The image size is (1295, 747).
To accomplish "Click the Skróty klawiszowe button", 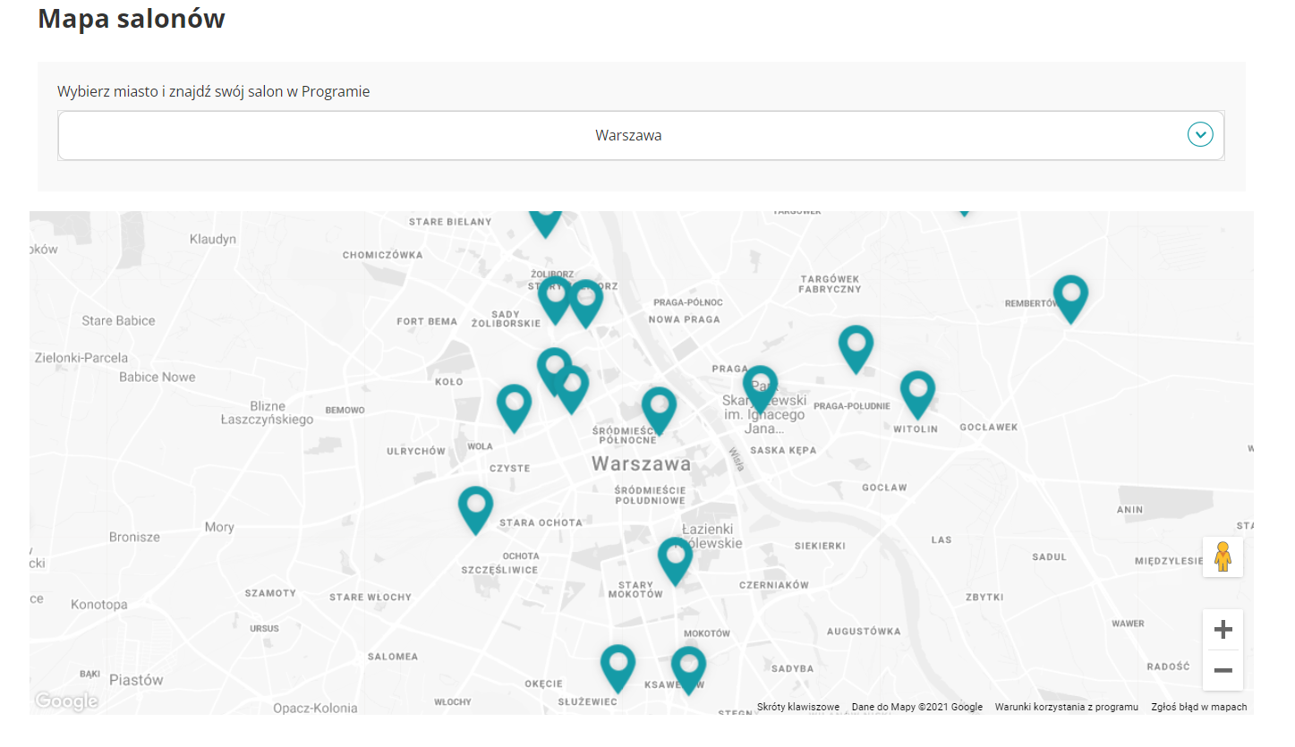I will point(798,707).
